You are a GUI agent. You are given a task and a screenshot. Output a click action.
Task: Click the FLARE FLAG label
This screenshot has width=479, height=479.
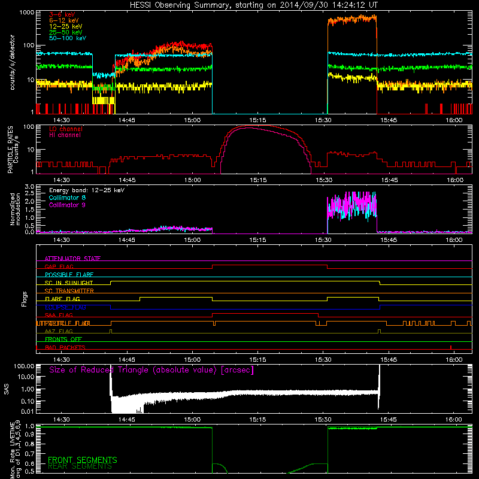(x=62, y=299)
